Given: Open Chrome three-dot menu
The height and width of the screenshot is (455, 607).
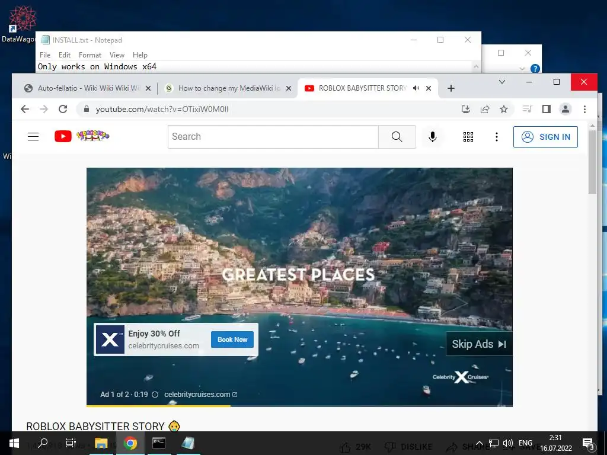Looking at the screenshot, I should [584, 109].
